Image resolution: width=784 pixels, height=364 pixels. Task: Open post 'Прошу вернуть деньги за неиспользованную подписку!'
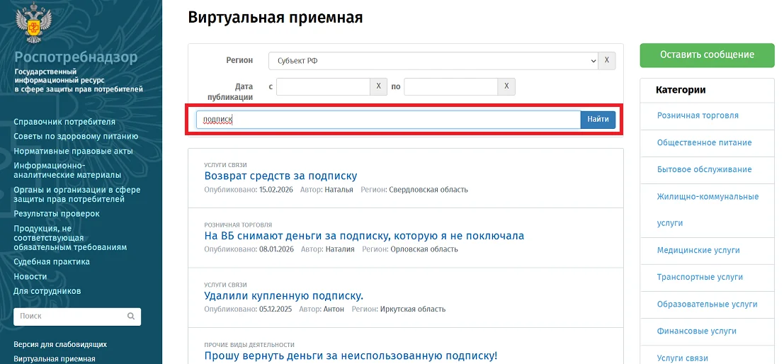tap(351, 356)
